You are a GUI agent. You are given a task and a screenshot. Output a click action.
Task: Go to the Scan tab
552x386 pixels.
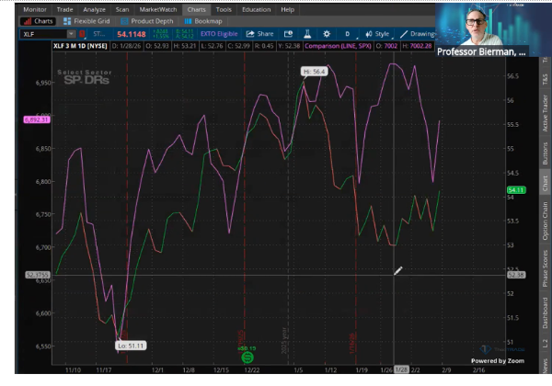click(122, 9)
